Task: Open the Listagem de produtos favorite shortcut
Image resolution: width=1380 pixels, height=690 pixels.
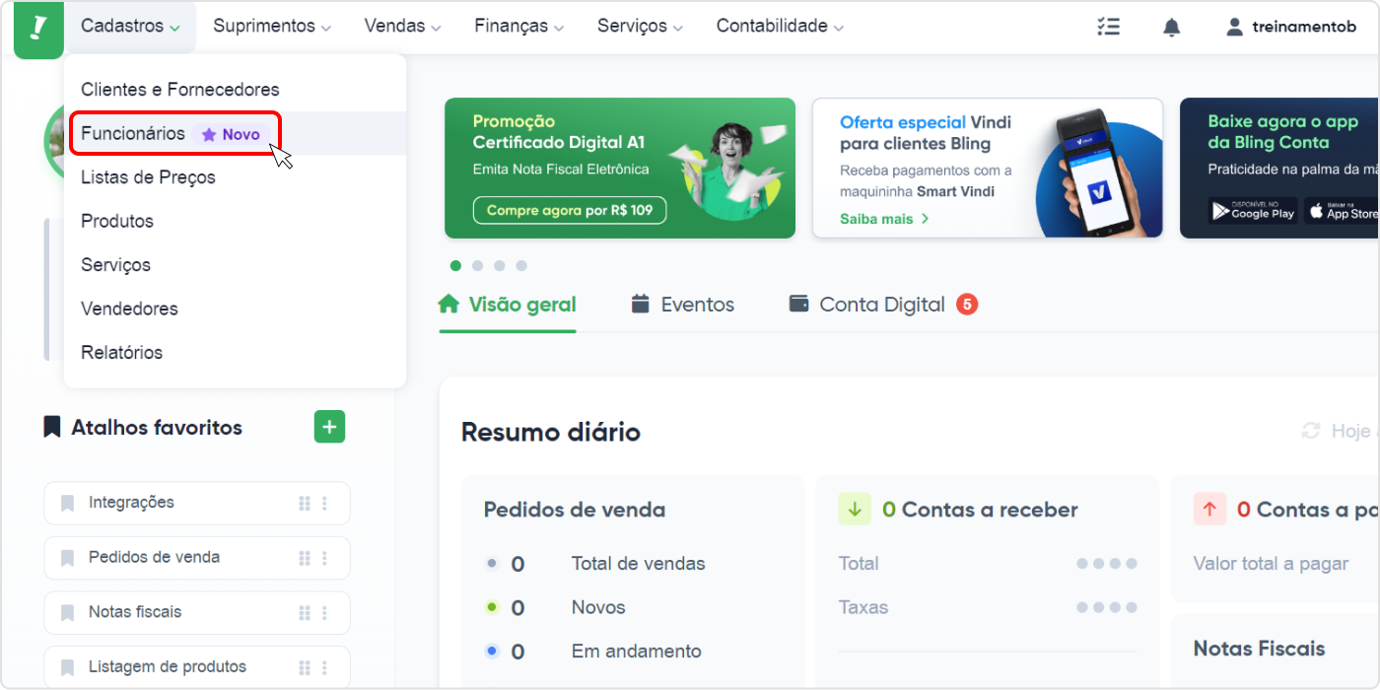Action: [197, 667]
